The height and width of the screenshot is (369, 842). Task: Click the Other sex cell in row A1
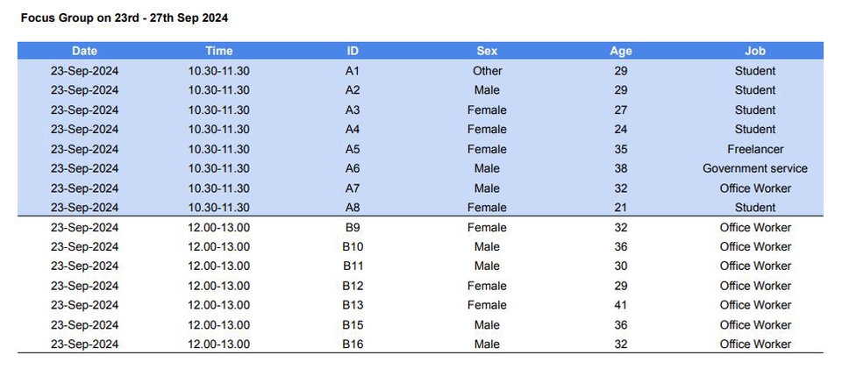click(x=487, y=71)
